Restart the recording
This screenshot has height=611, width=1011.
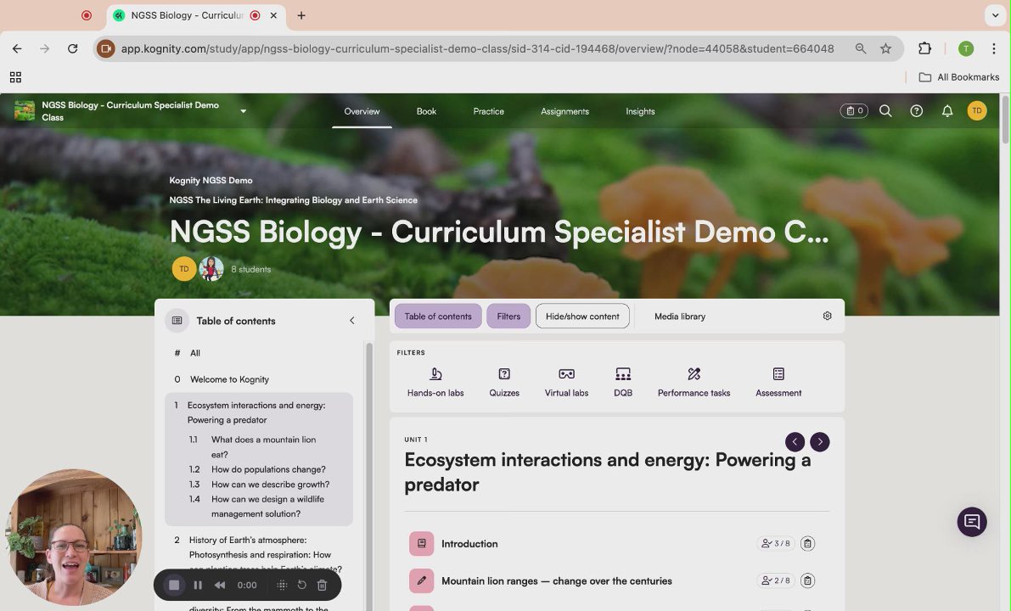coord(301,586)
